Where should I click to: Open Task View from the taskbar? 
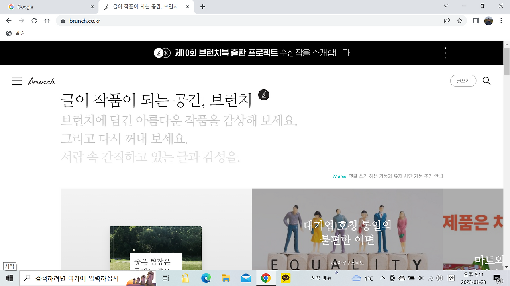point(166,278)
